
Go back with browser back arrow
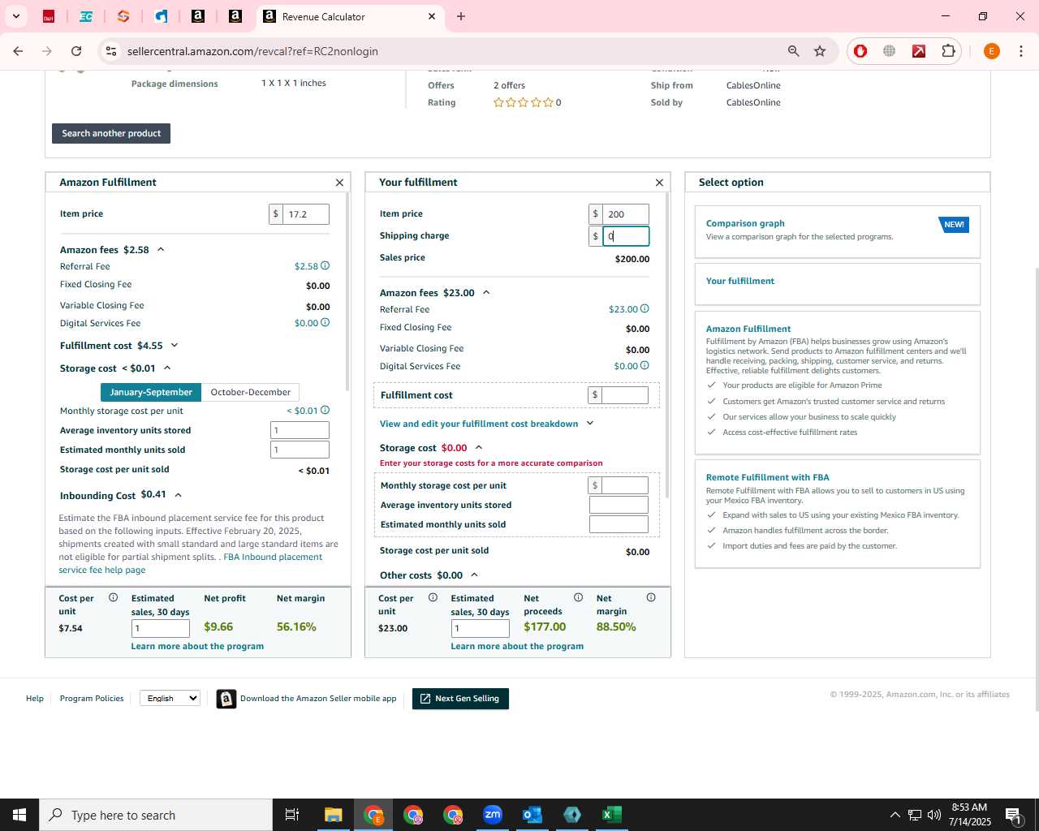(x=18, y=51)
